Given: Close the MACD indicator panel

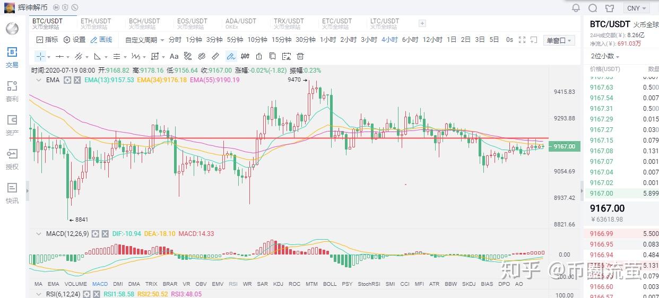Looking at the screenshot, I should [105, 233].
